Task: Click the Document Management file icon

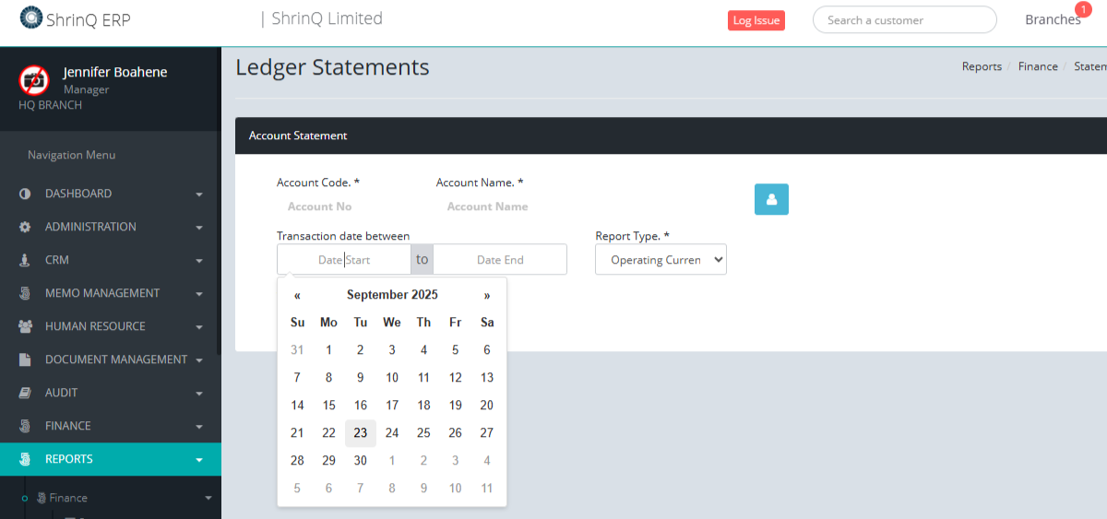Action: click(x=25, y=360)
